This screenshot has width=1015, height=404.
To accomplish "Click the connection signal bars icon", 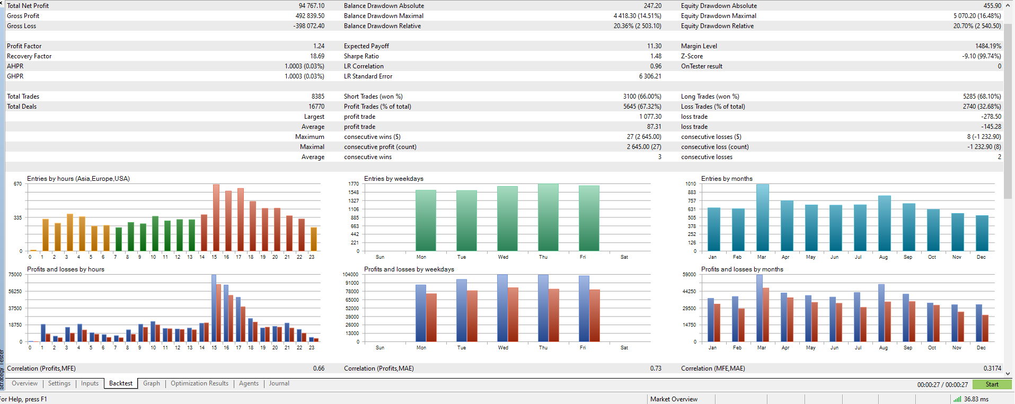I will point(957,399).
